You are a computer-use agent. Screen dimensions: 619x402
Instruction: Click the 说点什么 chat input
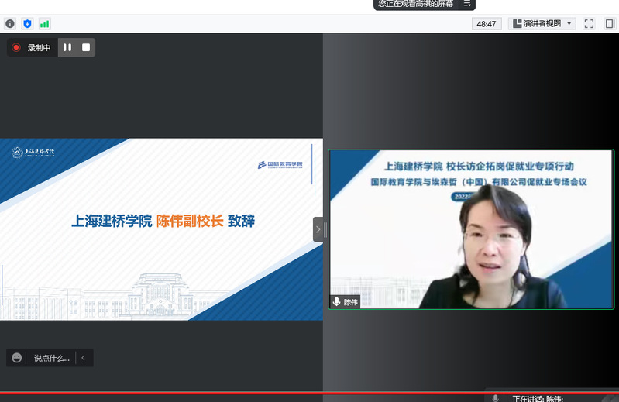[52, 358]
